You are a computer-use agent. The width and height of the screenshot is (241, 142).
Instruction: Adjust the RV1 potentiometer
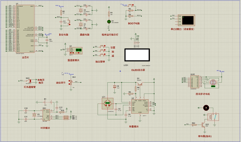[x=71, y=82]
